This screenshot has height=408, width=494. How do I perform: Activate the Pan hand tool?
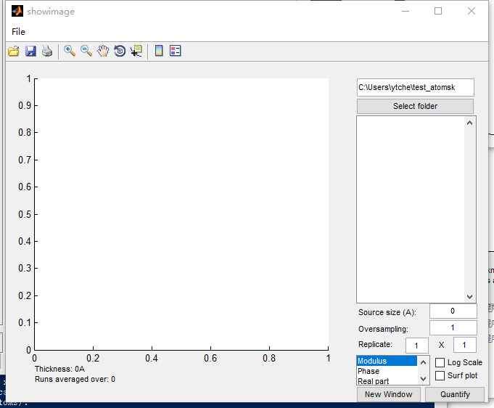coord(103,51)
